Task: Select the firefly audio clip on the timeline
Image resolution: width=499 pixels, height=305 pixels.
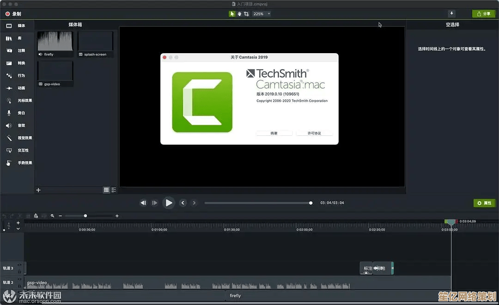Action: [338, 296]
